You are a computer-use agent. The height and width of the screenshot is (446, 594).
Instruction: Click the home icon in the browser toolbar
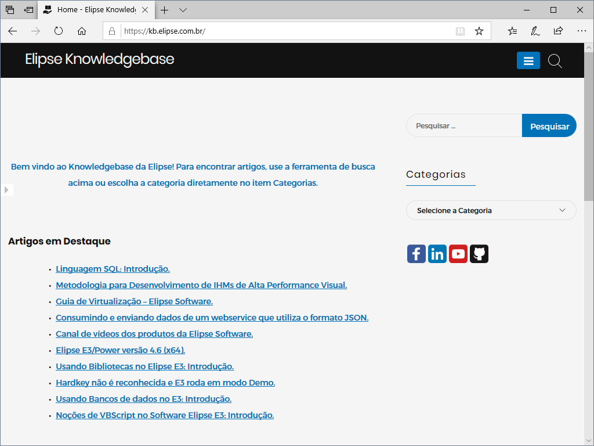82,31
